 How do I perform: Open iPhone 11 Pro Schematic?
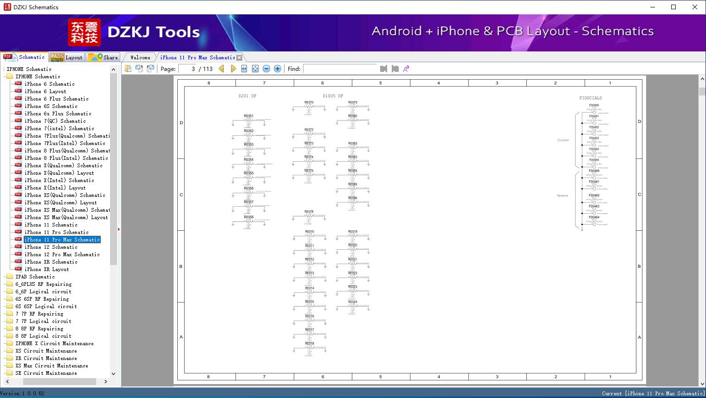tap(57, 232)
